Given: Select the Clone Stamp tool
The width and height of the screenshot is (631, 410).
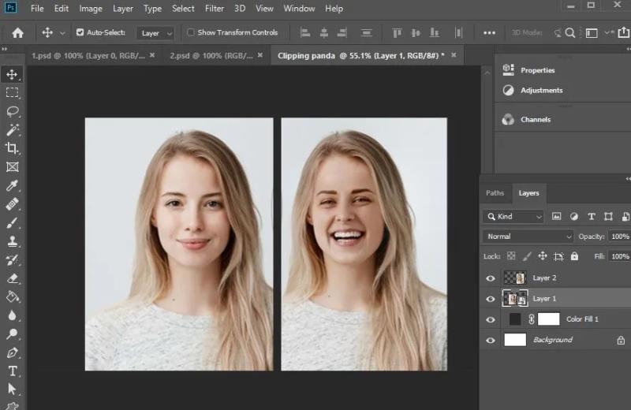Looking at the screenshot, I should tap(13, 241).
